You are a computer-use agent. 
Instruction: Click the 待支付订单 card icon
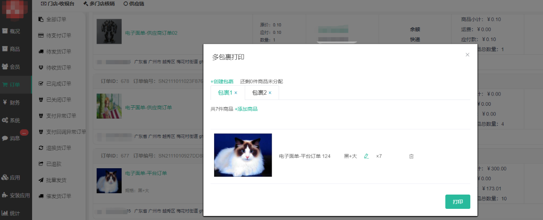pos(41,35)
